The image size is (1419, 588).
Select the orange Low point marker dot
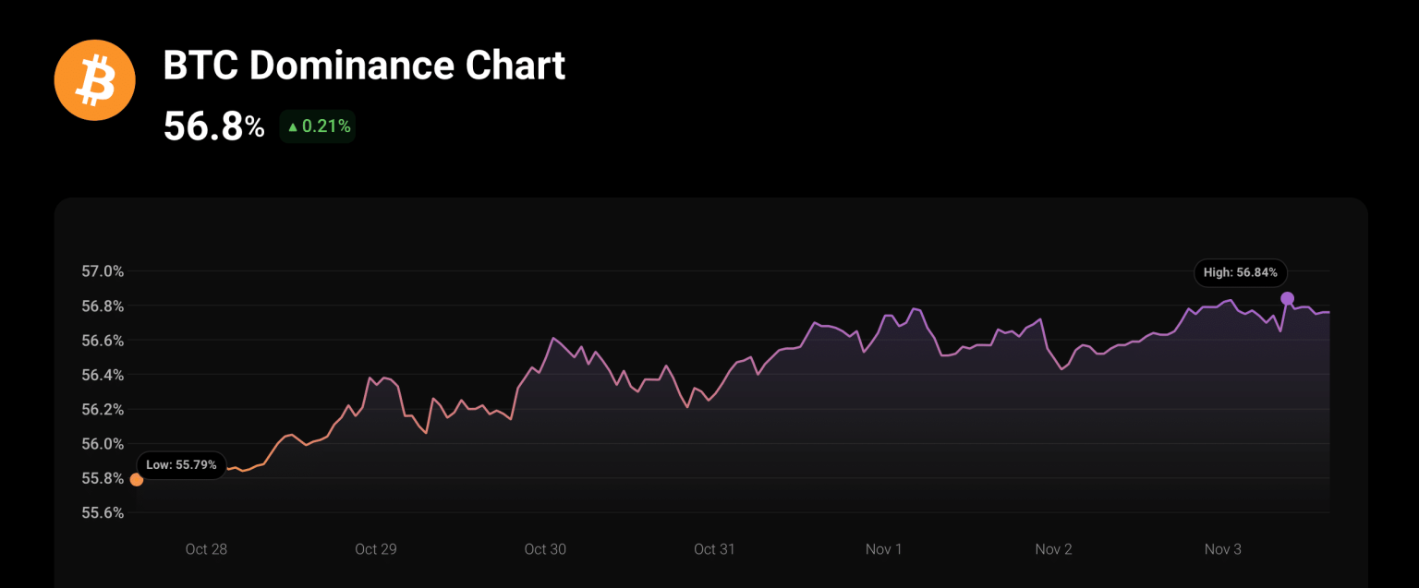coord(137,479)
